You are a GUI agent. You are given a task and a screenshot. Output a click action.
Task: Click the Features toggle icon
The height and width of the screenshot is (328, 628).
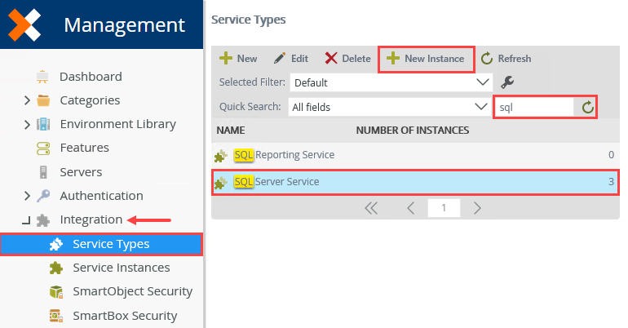(x=43, y=148)
